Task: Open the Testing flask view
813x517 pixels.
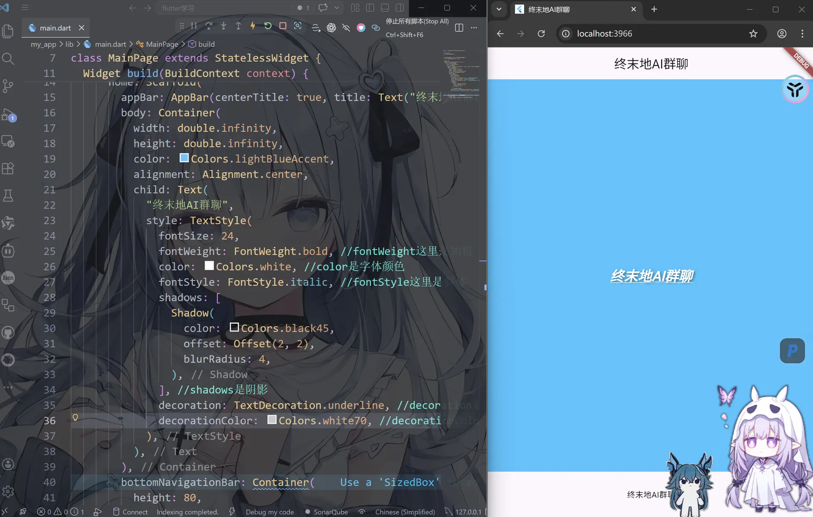Action: tap(8, 196)
